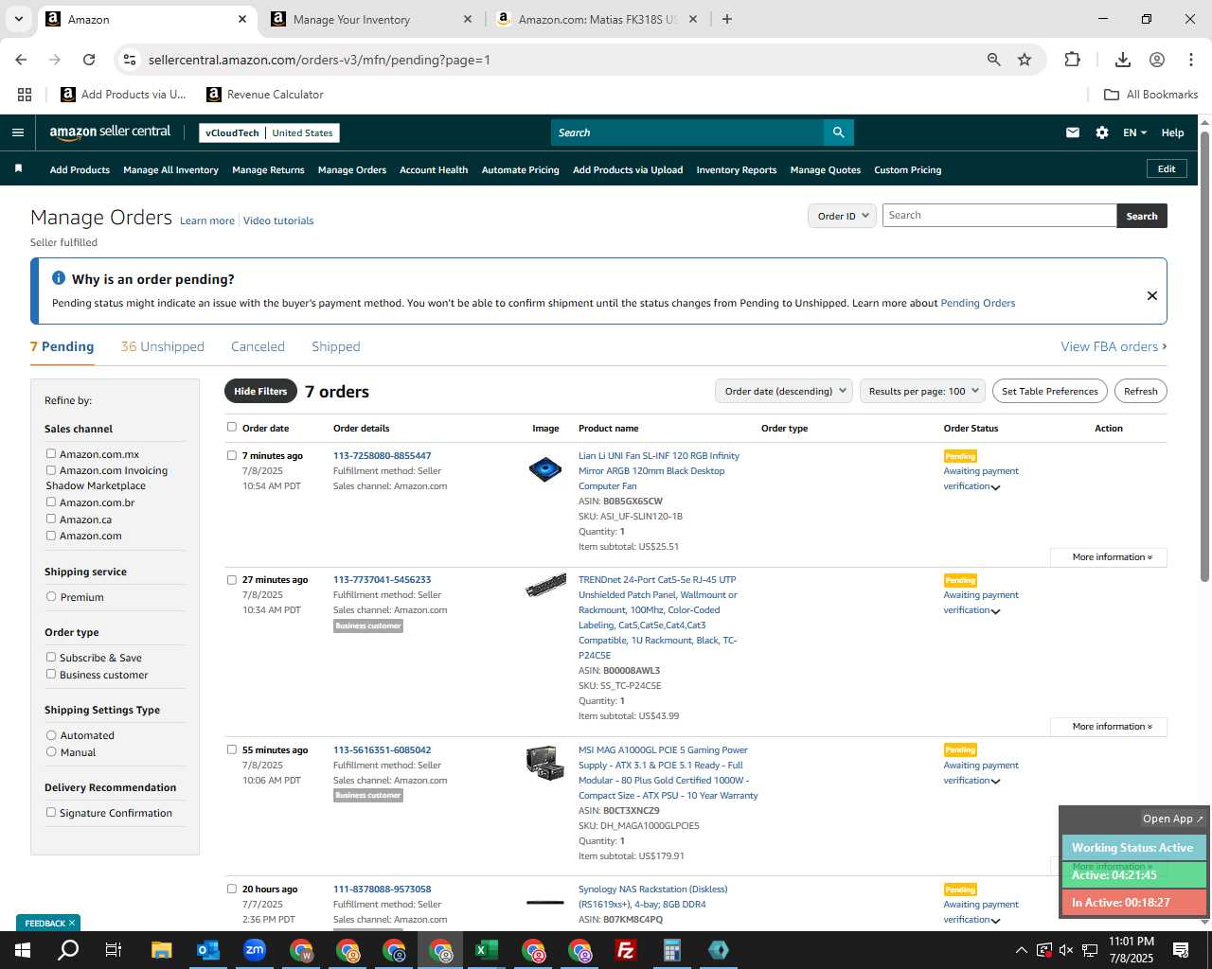The height and width of the screenshot is (969, 1212).
Task: Check the Amazon.com.mx sales channel filter
Action: click(51, 453)
